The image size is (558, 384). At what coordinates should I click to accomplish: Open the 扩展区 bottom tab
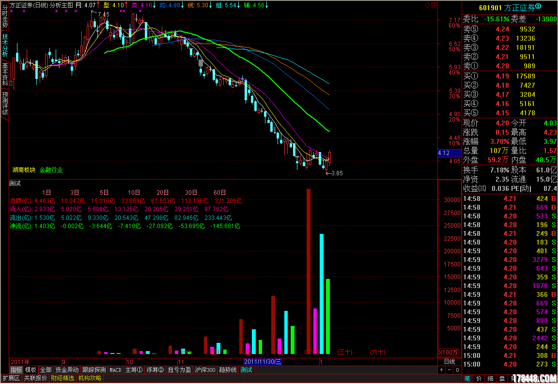coord(11,378)
